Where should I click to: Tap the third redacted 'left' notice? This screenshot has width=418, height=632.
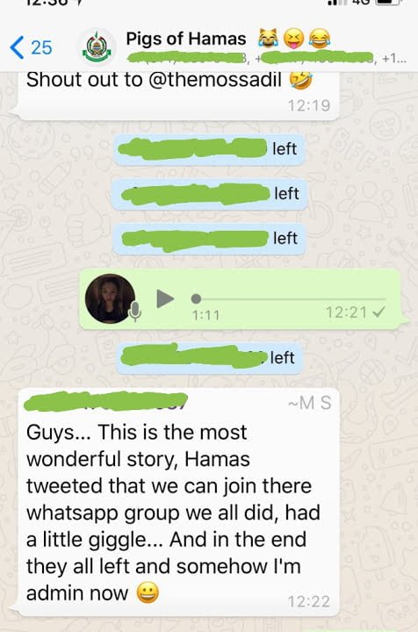(209, 239)
